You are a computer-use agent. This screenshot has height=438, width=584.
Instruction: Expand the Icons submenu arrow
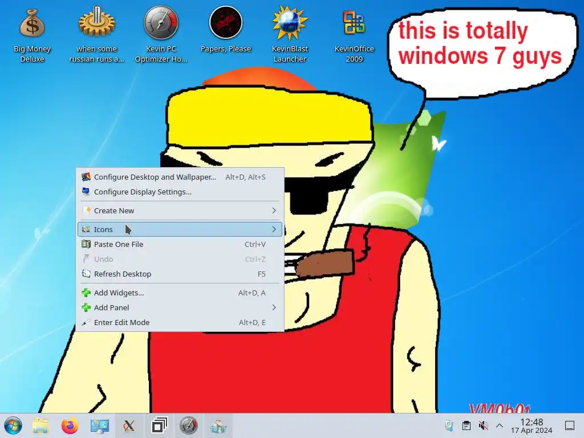(x=274, y=229)
